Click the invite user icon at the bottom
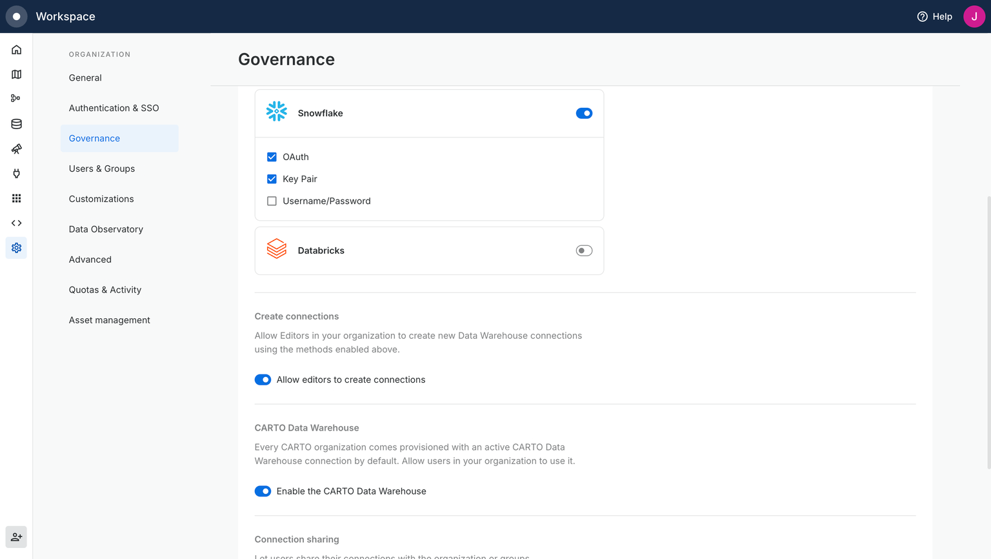The width and height of the screenshot is (991, 559). click(16, 536)
